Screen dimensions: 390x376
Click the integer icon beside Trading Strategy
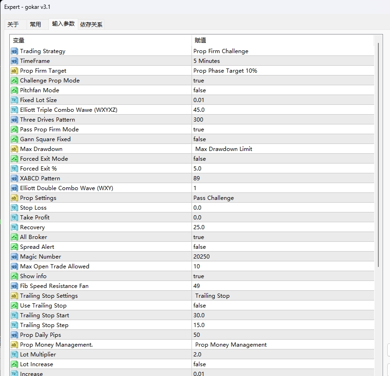click(x=14, y=51)
